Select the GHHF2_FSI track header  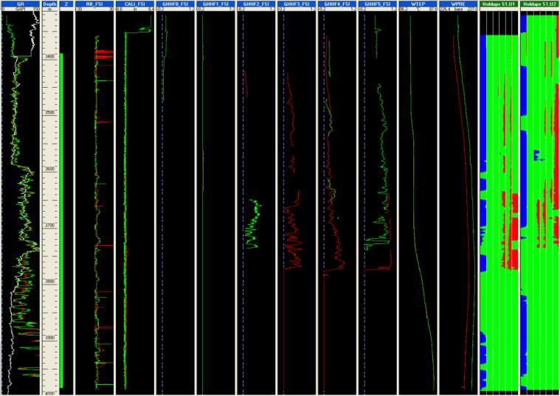point(255,4)
